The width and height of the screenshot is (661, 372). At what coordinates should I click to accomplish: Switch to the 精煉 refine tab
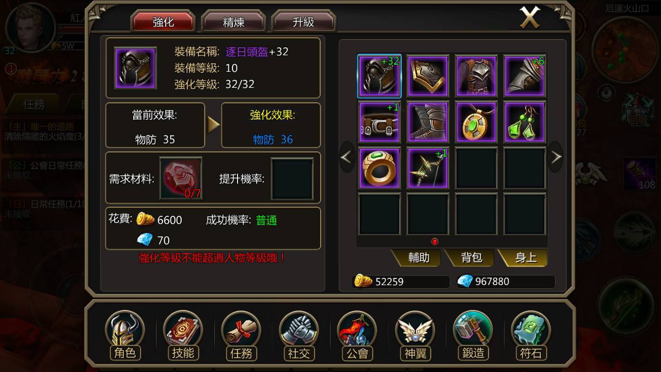tap(233, 22)
